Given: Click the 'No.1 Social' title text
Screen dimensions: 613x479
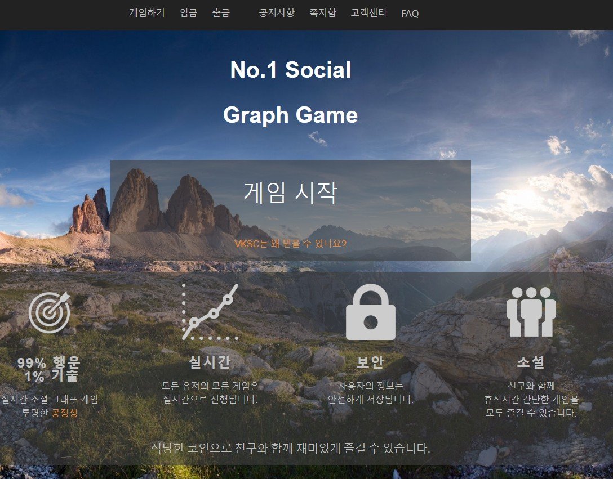Looking at the screenshot, I should tap(291, 70).
